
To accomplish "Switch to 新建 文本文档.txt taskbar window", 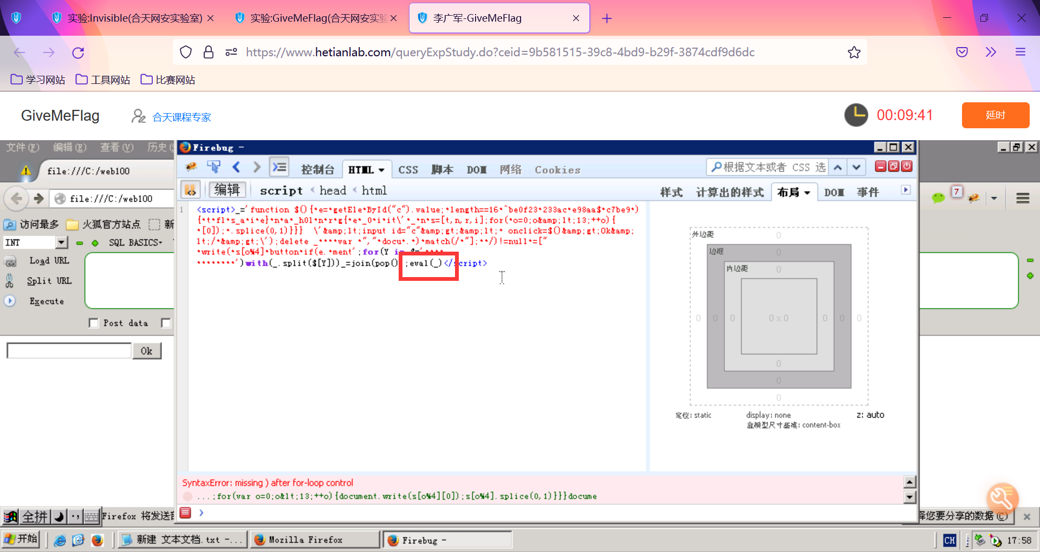I will [x=181, y=540].
